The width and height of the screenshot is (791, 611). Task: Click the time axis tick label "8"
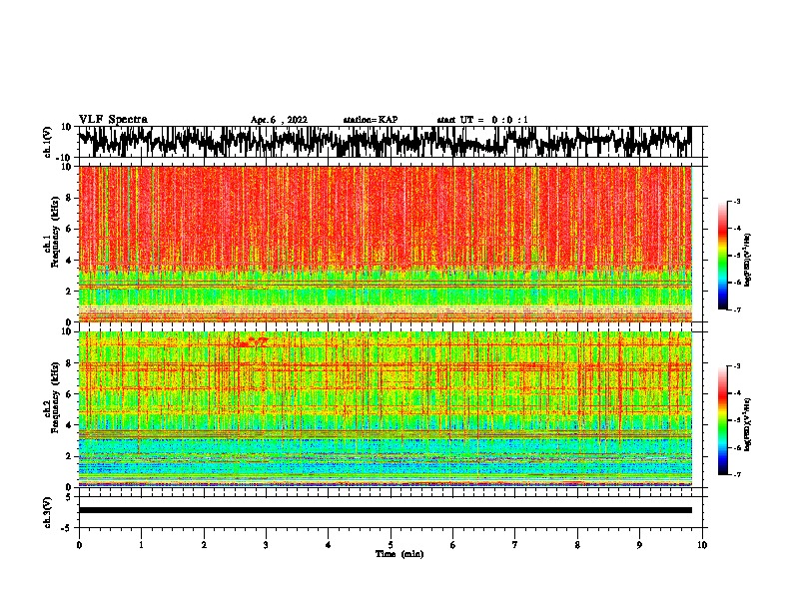pos(577,545)
